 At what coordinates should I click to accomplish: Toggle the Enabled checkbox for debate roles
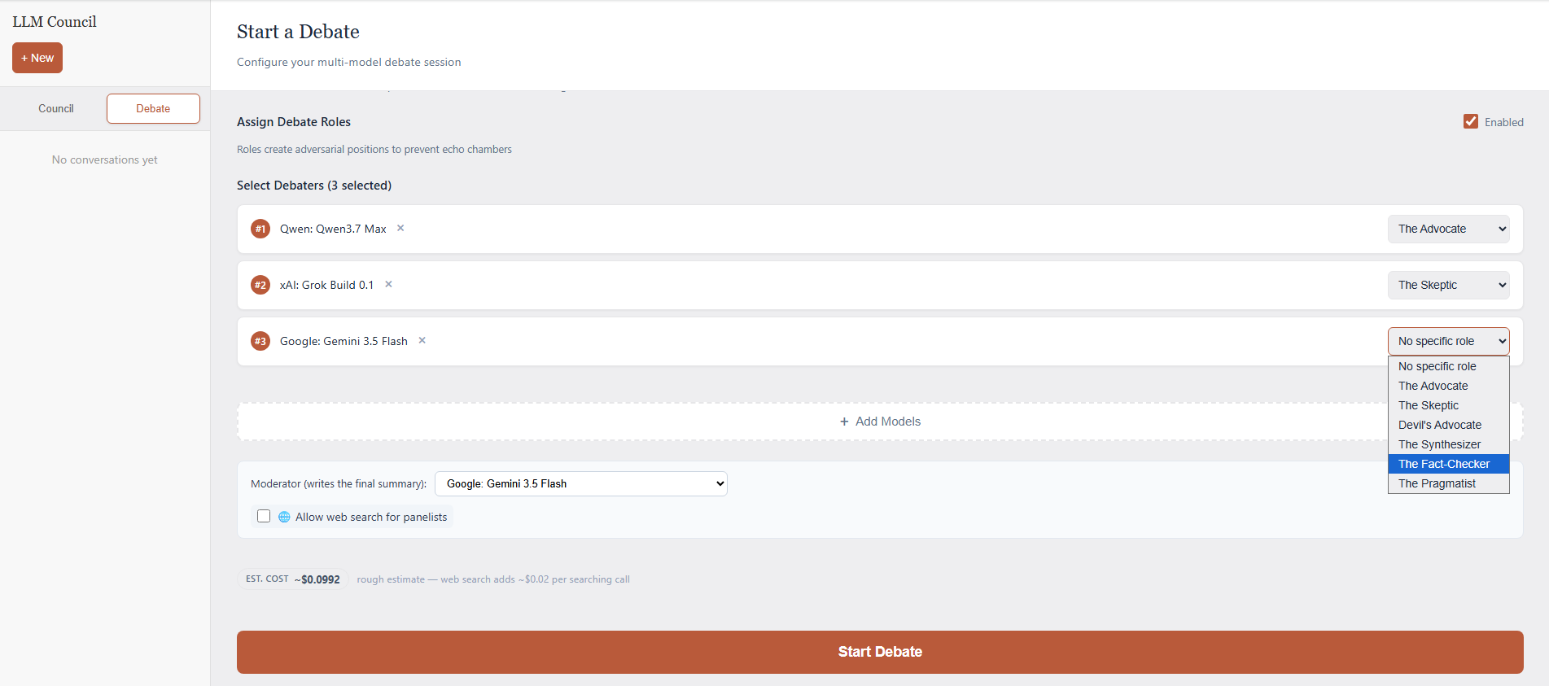[1471, 121]
